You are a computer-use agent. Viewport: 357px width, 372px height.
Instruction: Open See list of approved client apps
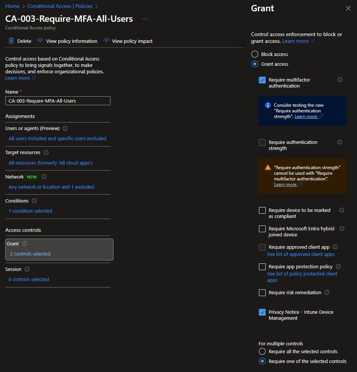point(301,254)
